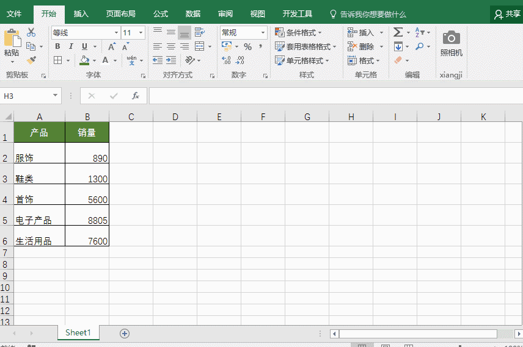Toggle Italic formatting

pyautogui.click(x=71, y=46)
